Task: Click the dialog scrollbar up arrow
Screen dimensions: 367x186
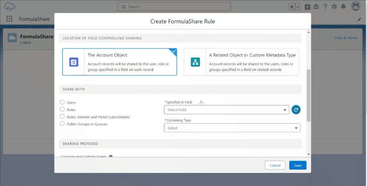Action: [309, 32]
